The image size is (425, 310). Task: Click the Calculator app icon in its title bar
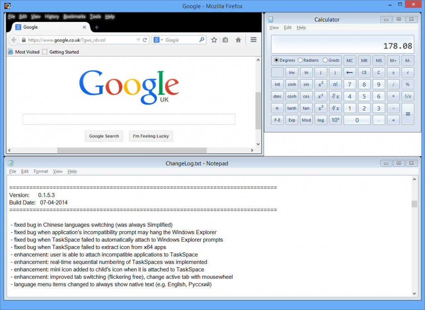[271, 19]
